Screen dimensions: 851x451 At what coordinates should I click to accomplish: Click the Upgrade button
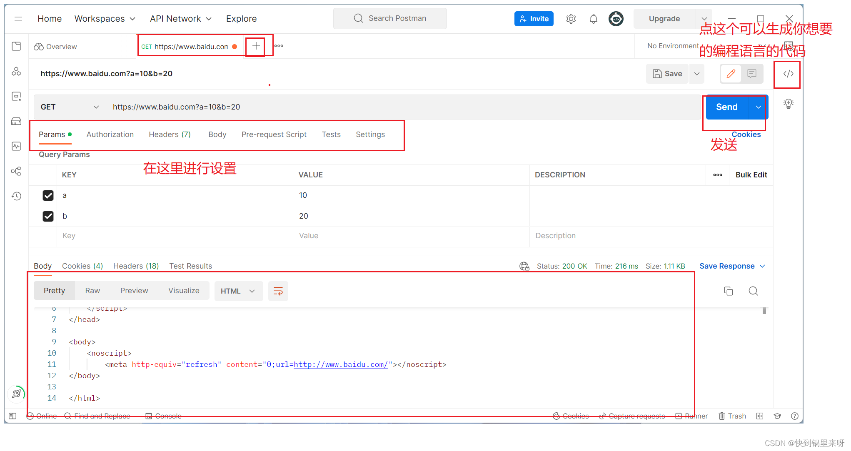click(664, 19)
